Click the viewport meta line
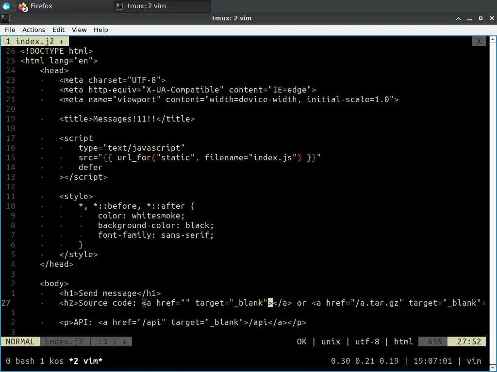The width and height of the screenshot is (497, 372). click(229, 99)
